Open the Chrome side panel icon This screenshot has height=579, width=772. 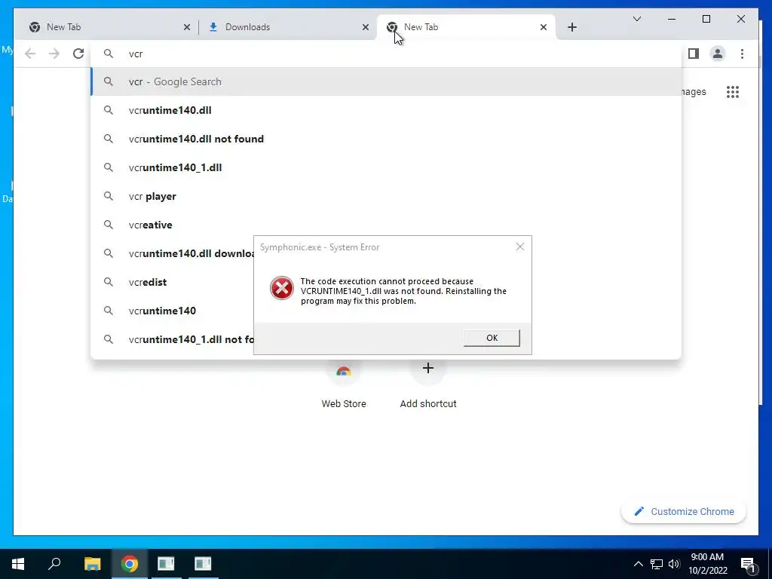point(694,54)
